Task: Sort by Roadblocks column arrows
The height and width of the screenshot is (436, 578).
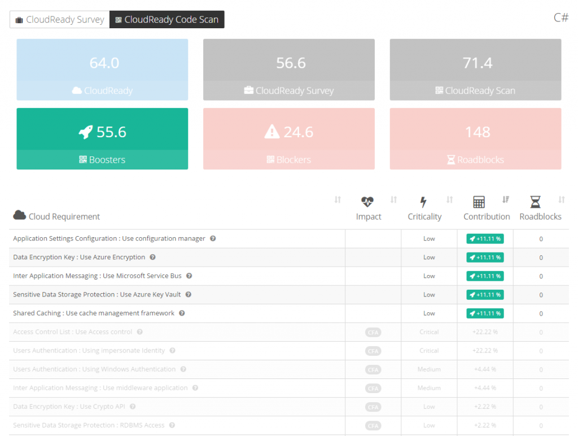Action: (562, 199)
